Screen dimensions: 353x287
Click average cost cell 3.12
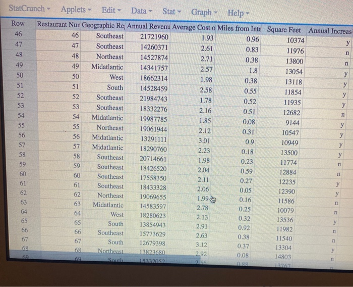pos(201,245)
